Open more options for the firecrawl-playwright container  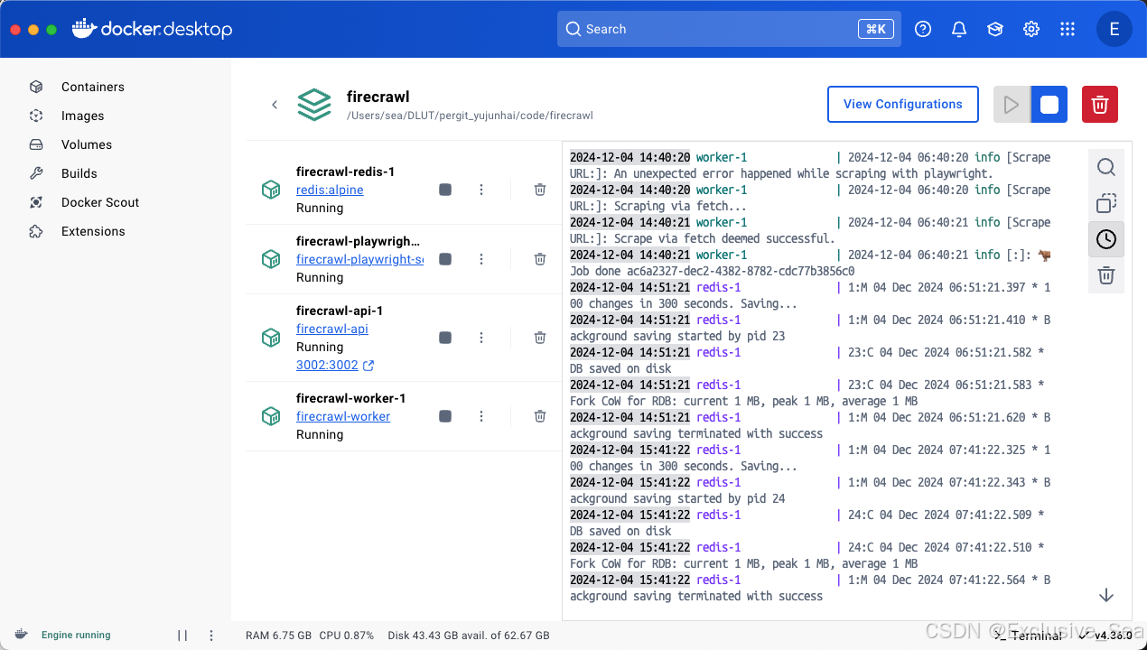coord(481,259)
